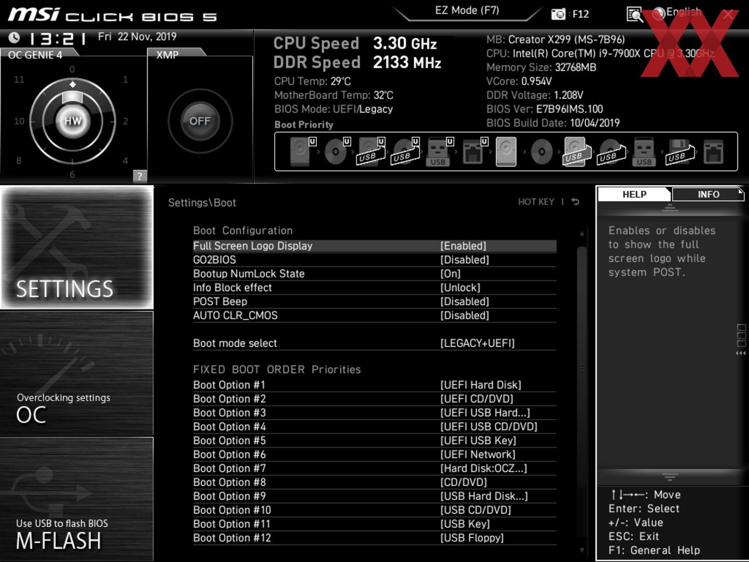The height and width of the screenshot is (562, 749).
Task: Select the UEFI USB Key boot icon
Action: click(x=439, y=152)
